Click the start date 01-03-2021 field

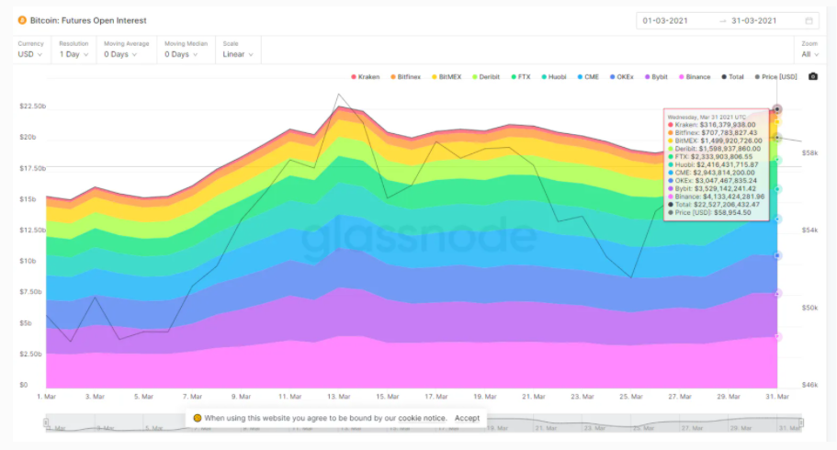665,21
